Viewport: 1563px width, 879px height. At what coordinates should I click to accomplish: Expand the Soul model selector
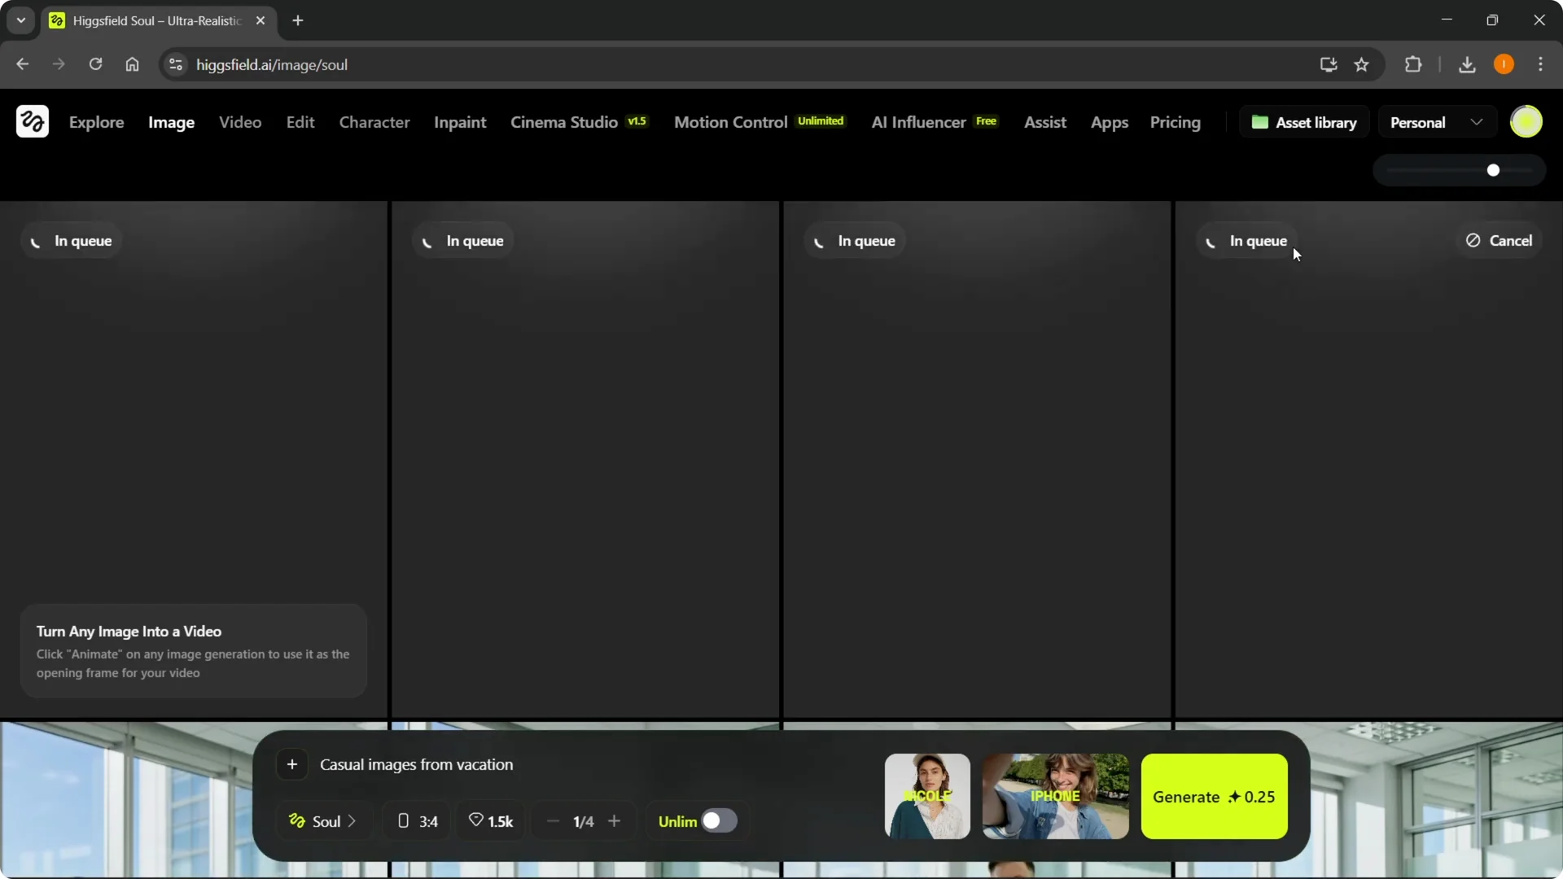click(322, 820)
